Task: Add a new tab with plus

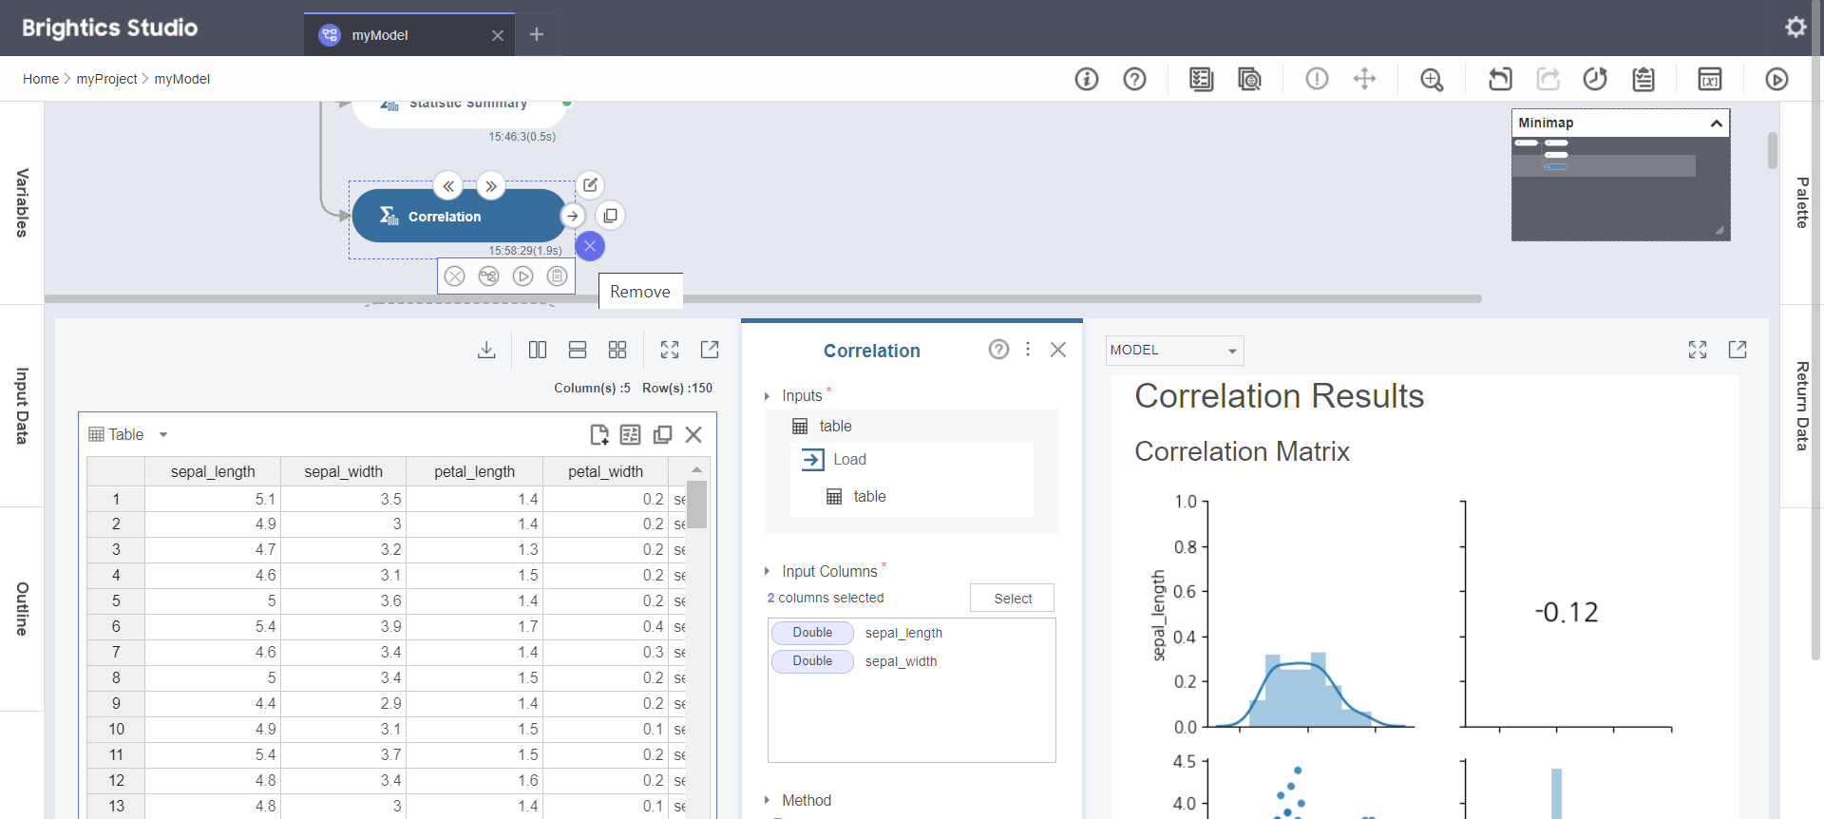Action: click(x=537, y=34)
